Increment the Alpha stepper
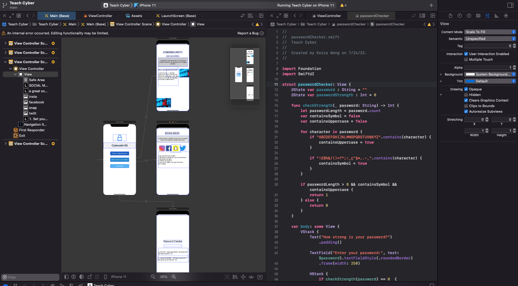Viewport: 518px width, 286px height. (x=514, y=67)
